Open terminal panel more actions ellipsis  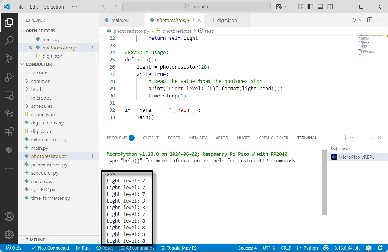point(360,138)
